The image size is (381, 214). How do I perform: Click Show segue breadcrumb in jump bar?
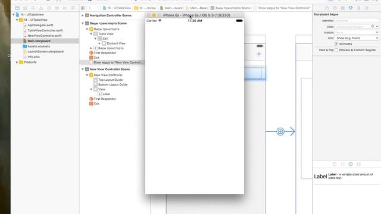[284, 8]
